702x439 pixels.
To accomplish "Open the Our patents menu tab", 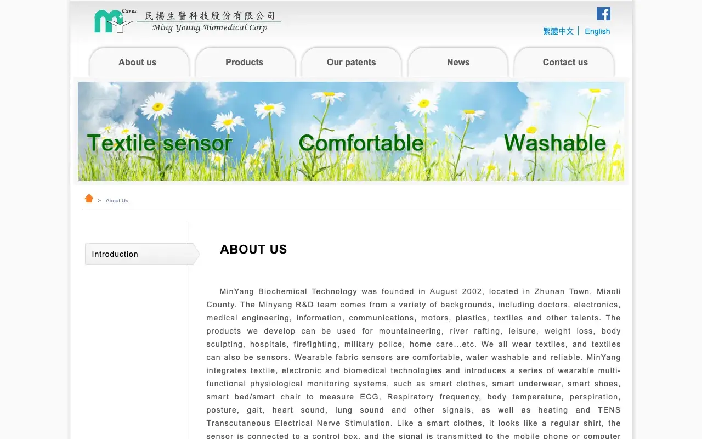I will (352, 62).
